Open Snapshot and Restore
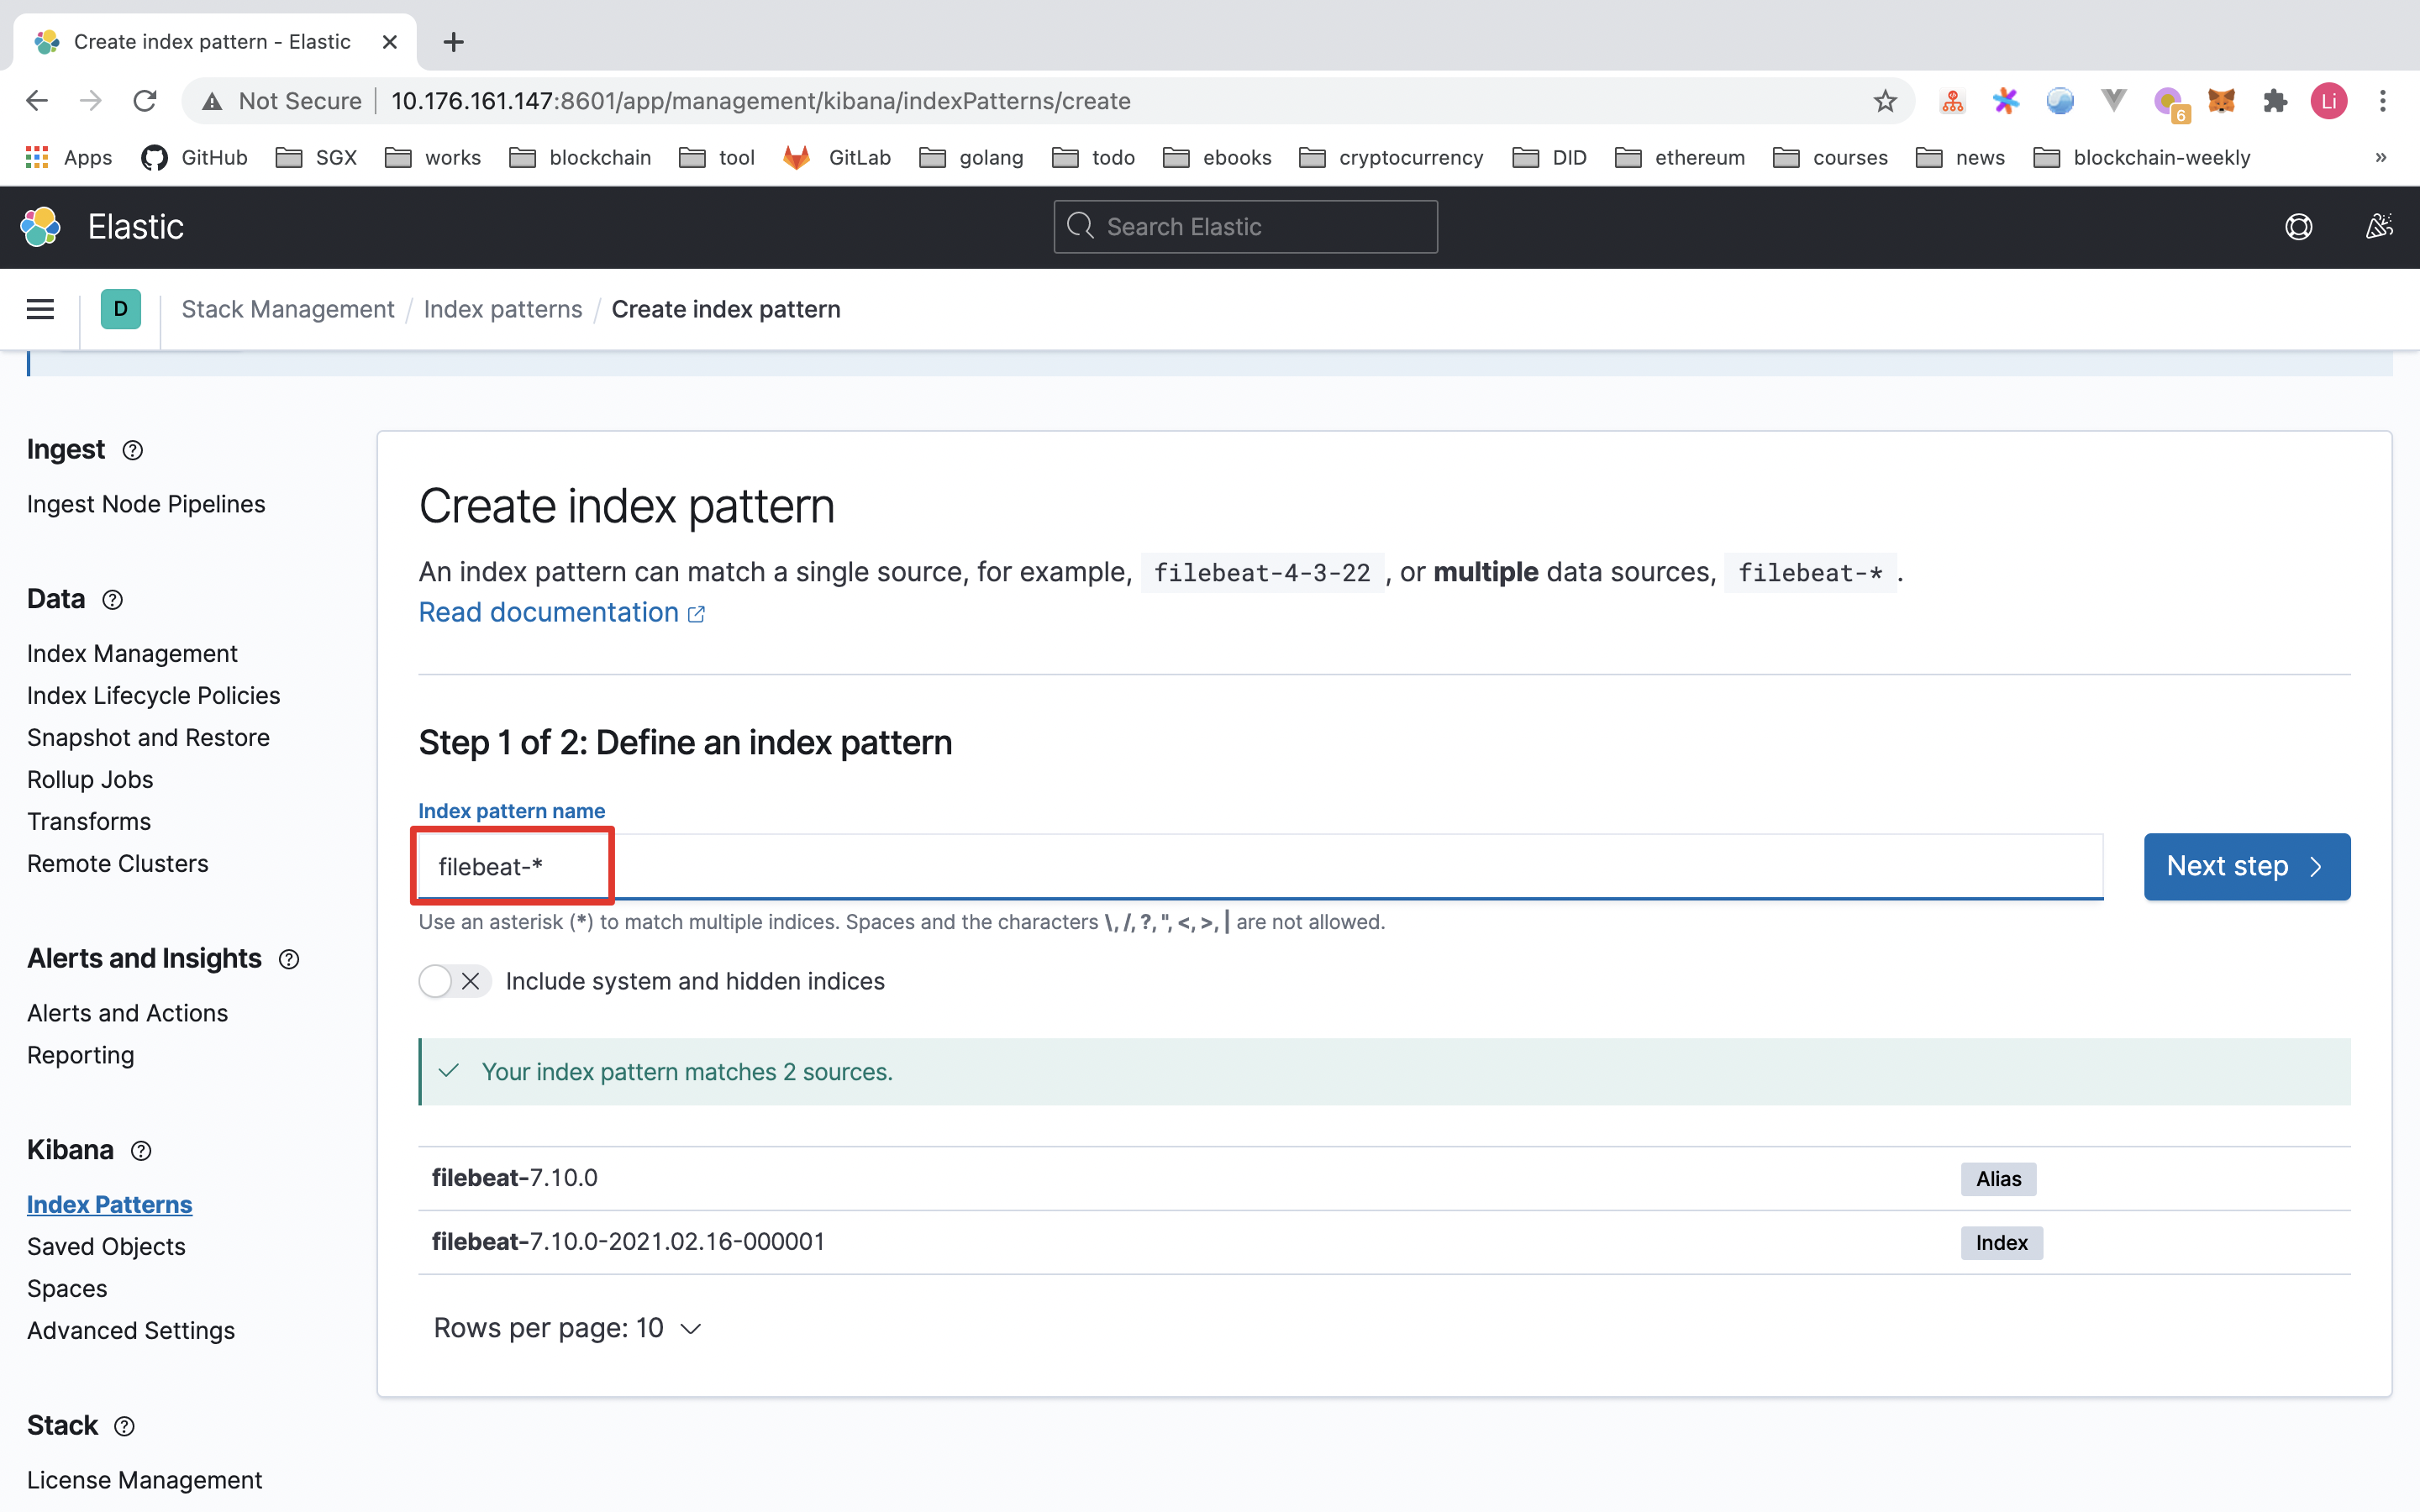The height and width of the screenshot is (1512, 2420). [148, 737]
